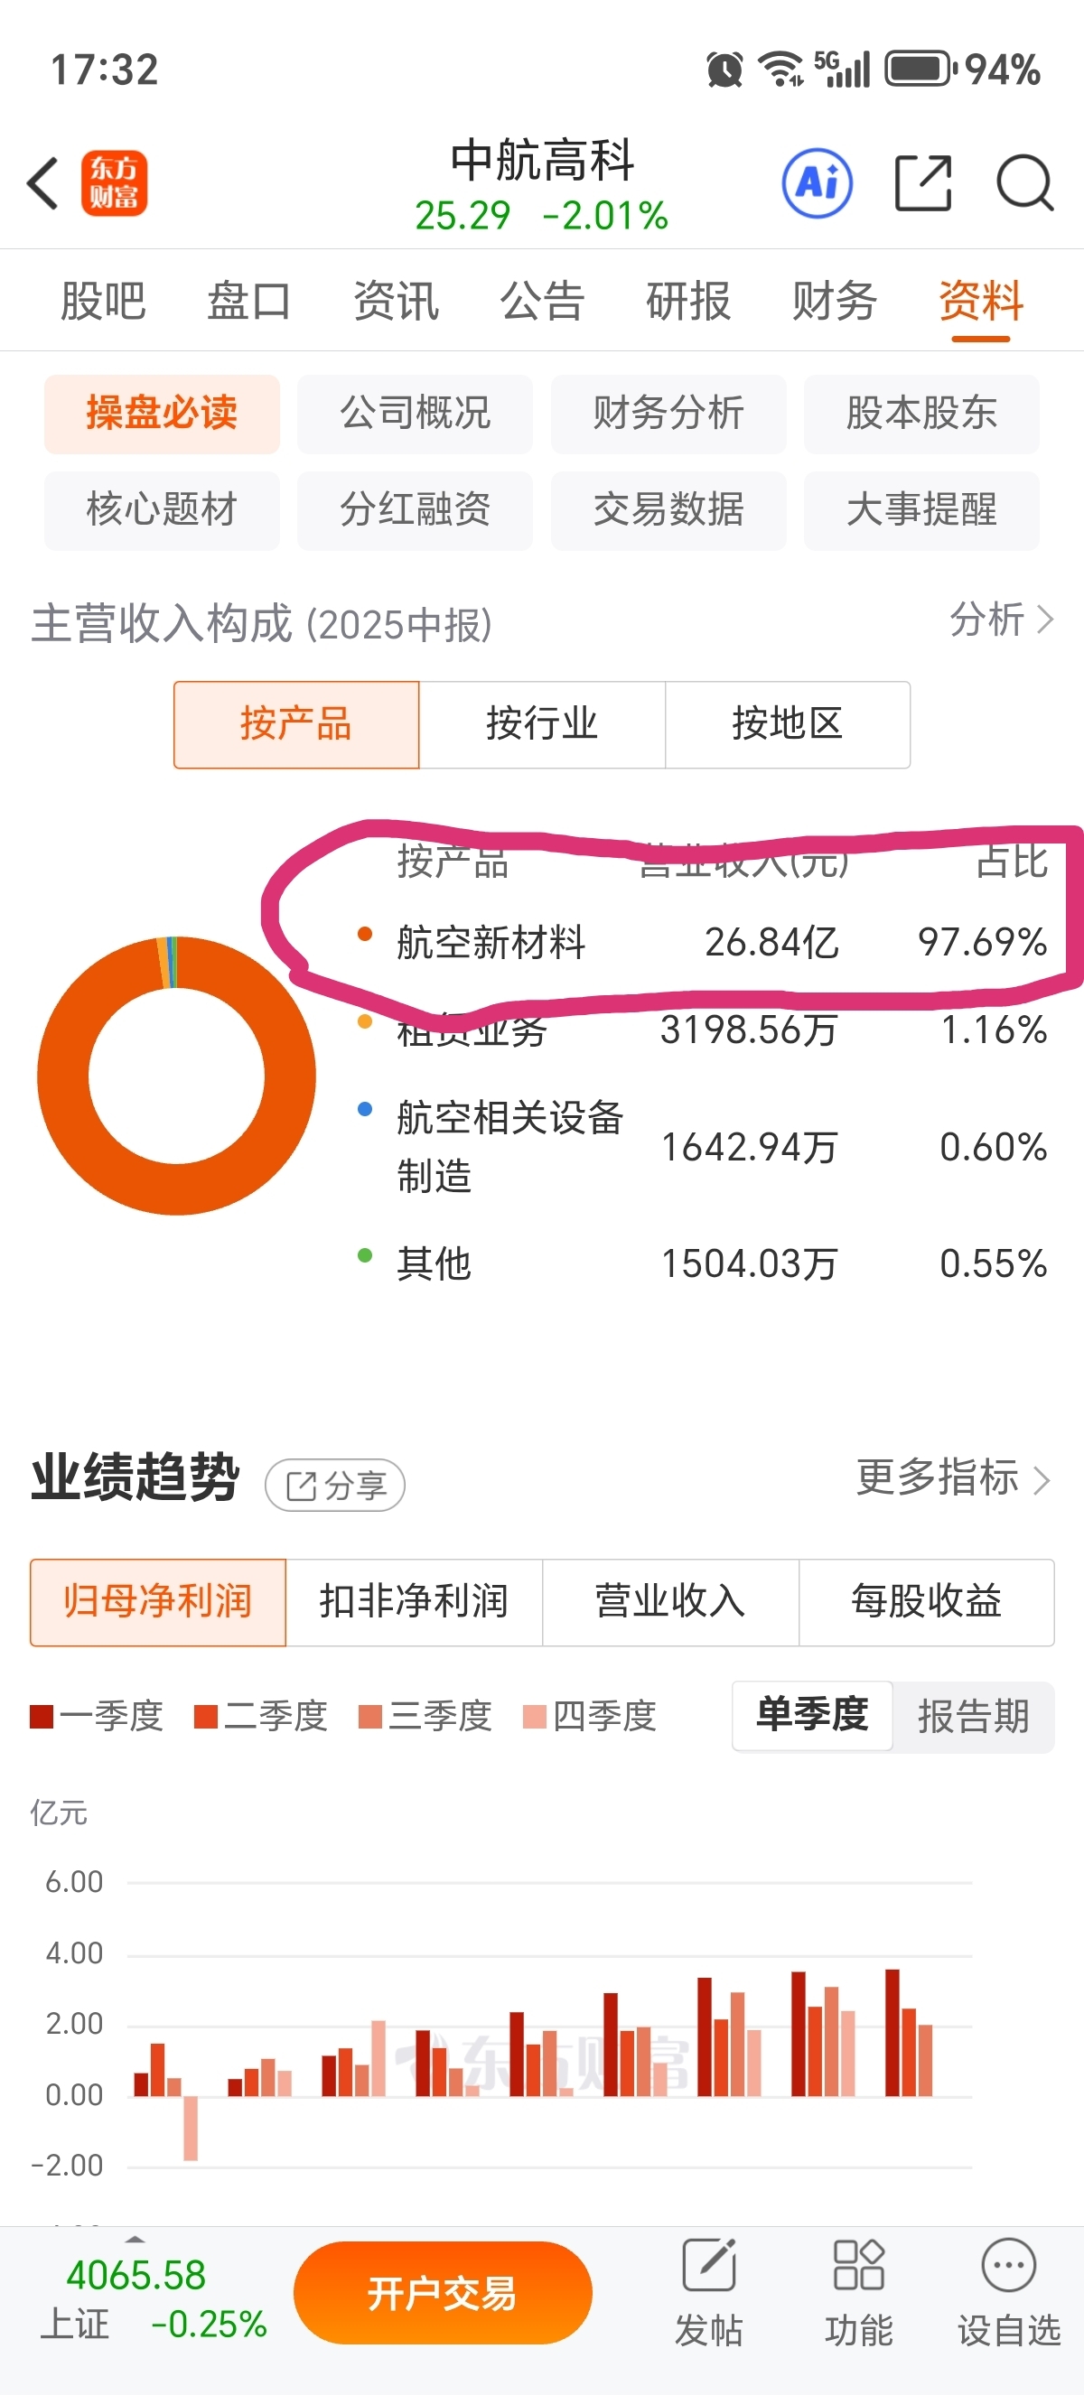Tap the 分享 share button near 业绩趋势
This screenshot has width=1084, height=2395.
(x=334, y=1485)
